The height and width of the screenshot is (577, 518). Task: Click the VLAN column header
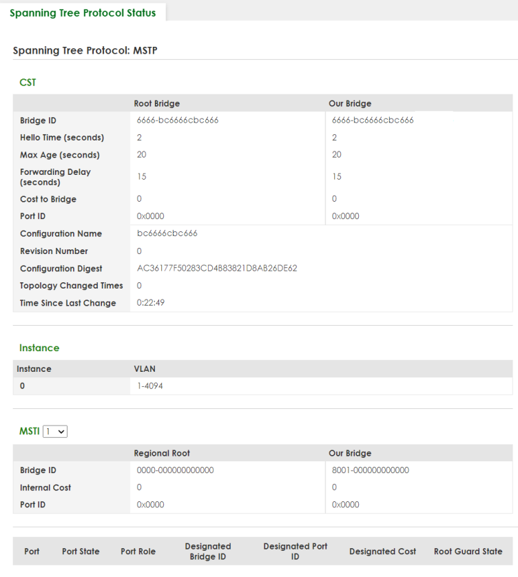click(145, 369)
